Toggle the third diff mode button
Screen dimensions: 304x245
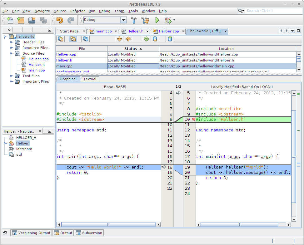click(85, 39)
